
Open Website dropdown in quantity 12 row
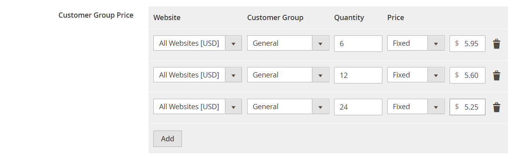click(x=198, y=75)
